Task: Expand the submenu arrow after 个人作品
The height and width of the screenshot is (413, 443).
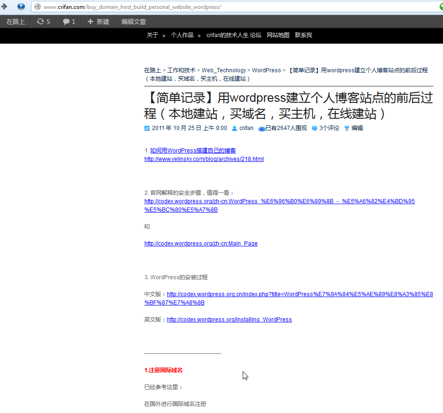Action: pyautogui.click(x=199, y=36)
